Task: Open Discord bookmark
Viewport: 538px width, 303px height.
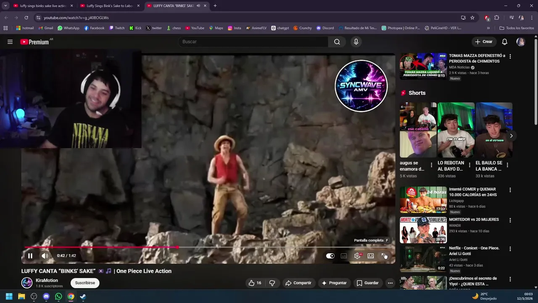Action: (325, 28)
